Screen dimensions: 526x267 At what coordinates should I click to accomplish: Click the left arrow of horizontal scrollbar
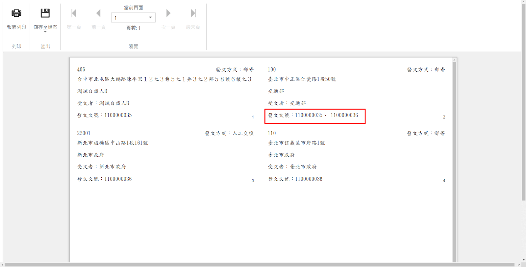(x=2, y=265)
